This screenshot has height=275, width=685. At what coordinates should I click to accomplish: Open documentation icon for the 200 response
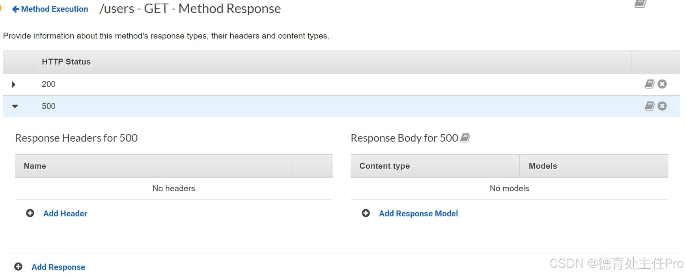coord(650,84)
